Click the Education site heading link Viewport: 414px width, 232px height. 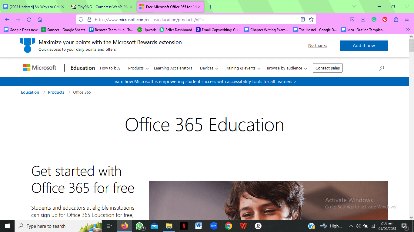click(83, 68)
